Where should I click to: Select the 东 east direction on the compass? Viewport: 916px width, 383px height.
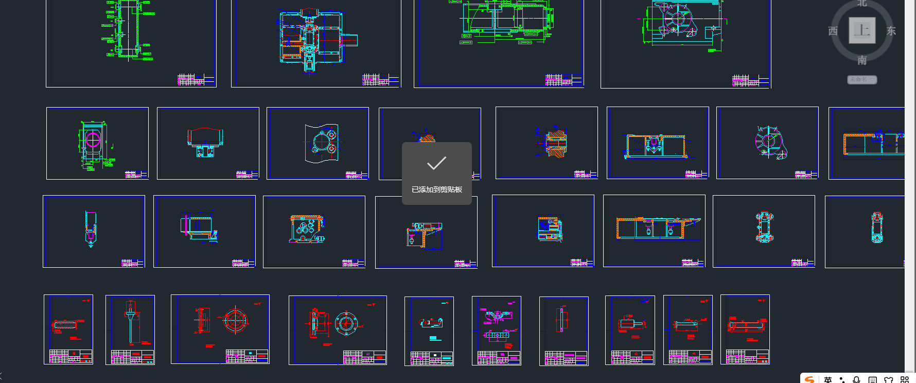891,31
